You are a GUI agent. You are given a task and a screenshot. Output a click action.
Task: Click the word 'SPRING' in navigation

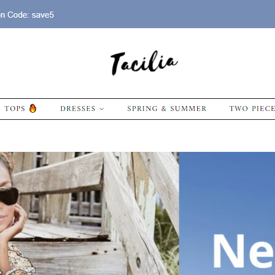click(142, 109)
